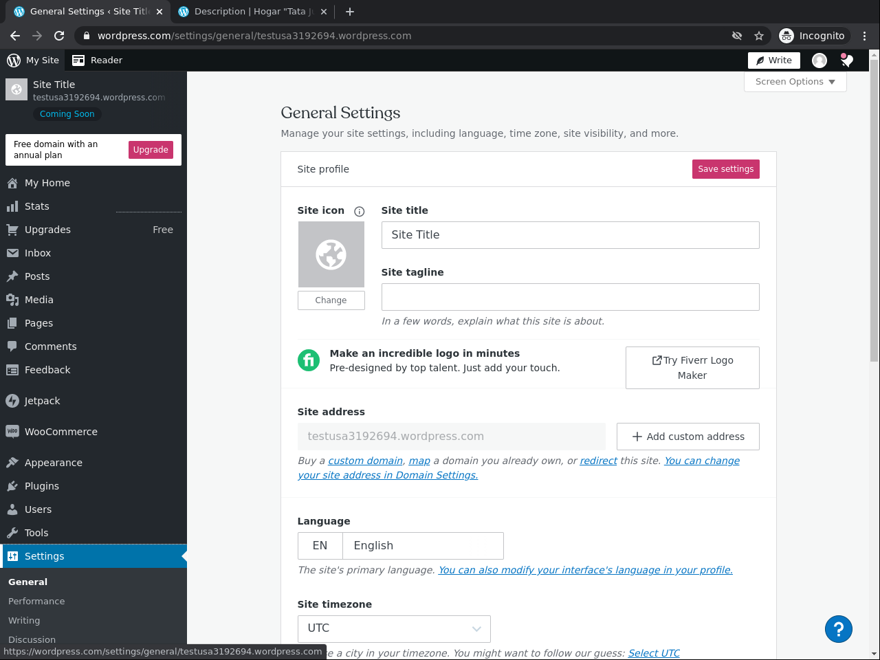Viewport: 880px width, 660px height.
Task: Click Change under the site icon
Action: [331, 300]
